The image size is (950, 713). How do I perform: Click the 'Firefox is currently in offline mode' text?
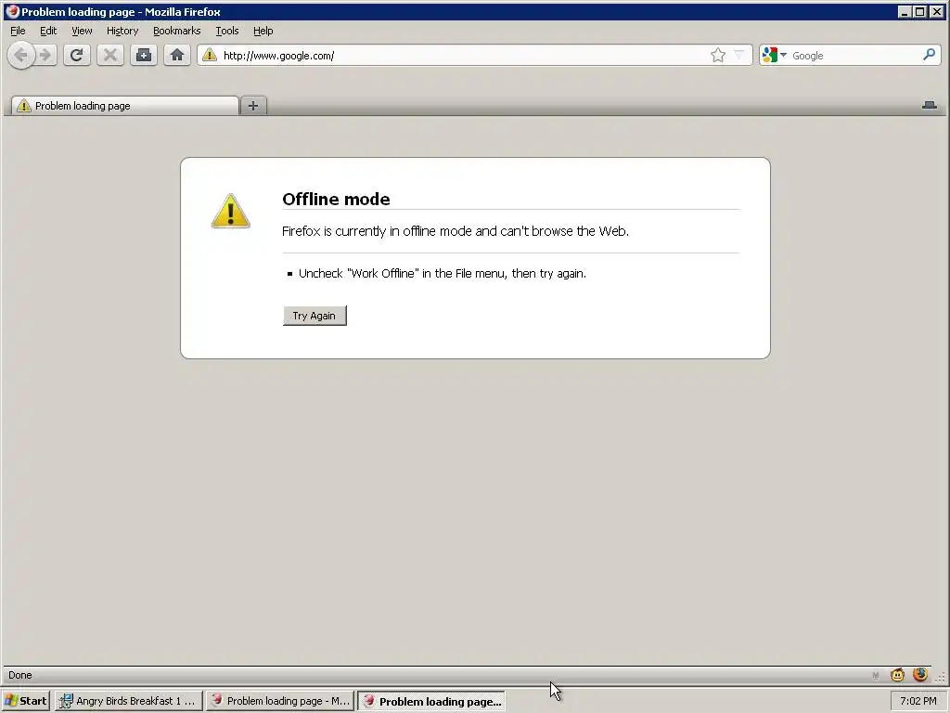tap(456, 231)
